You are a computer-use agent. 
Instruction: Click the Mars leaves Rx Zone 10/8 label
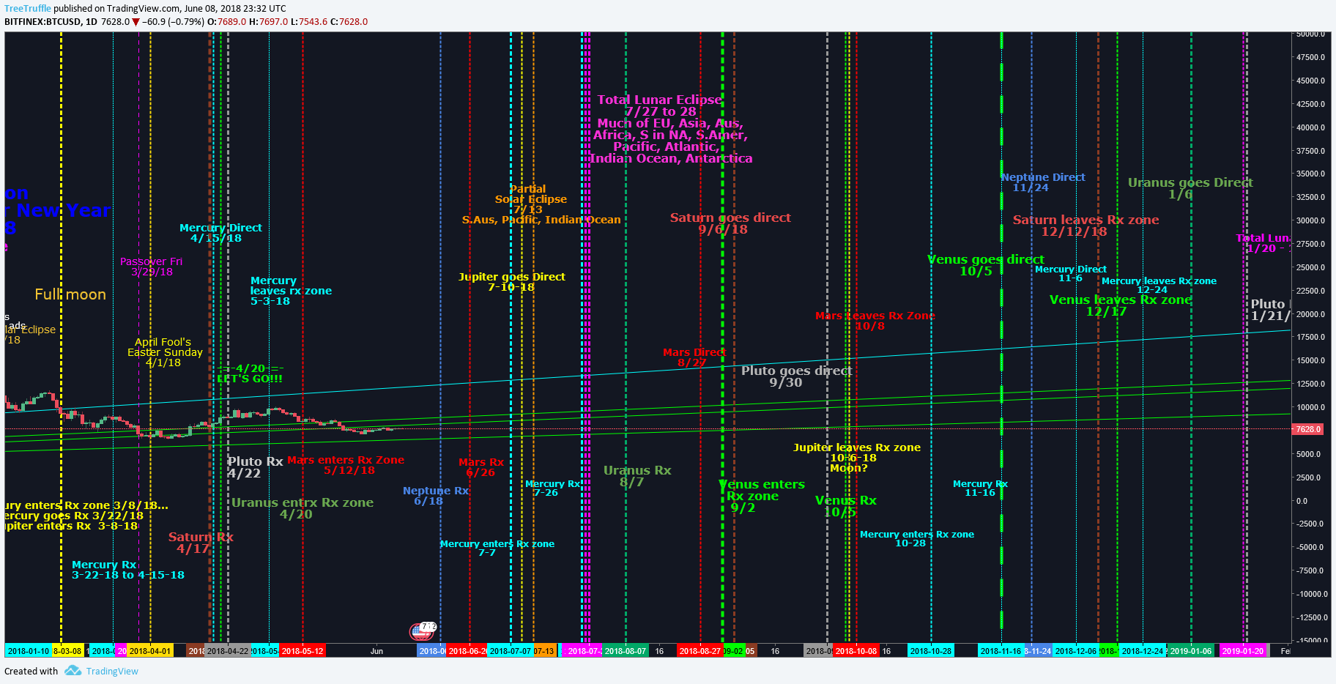tap(875, 321)
